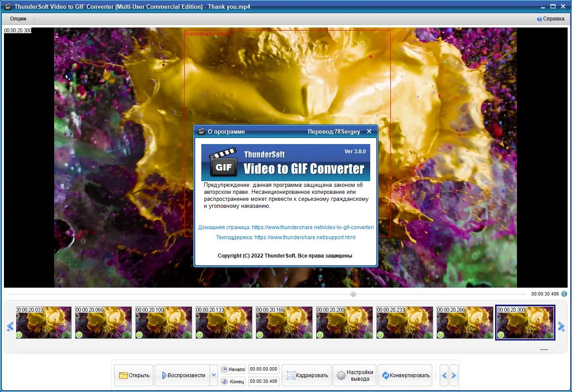The image size is (572, 392).
Task: Maximize the main ThunderSoft window
Action: coord(553,7)
